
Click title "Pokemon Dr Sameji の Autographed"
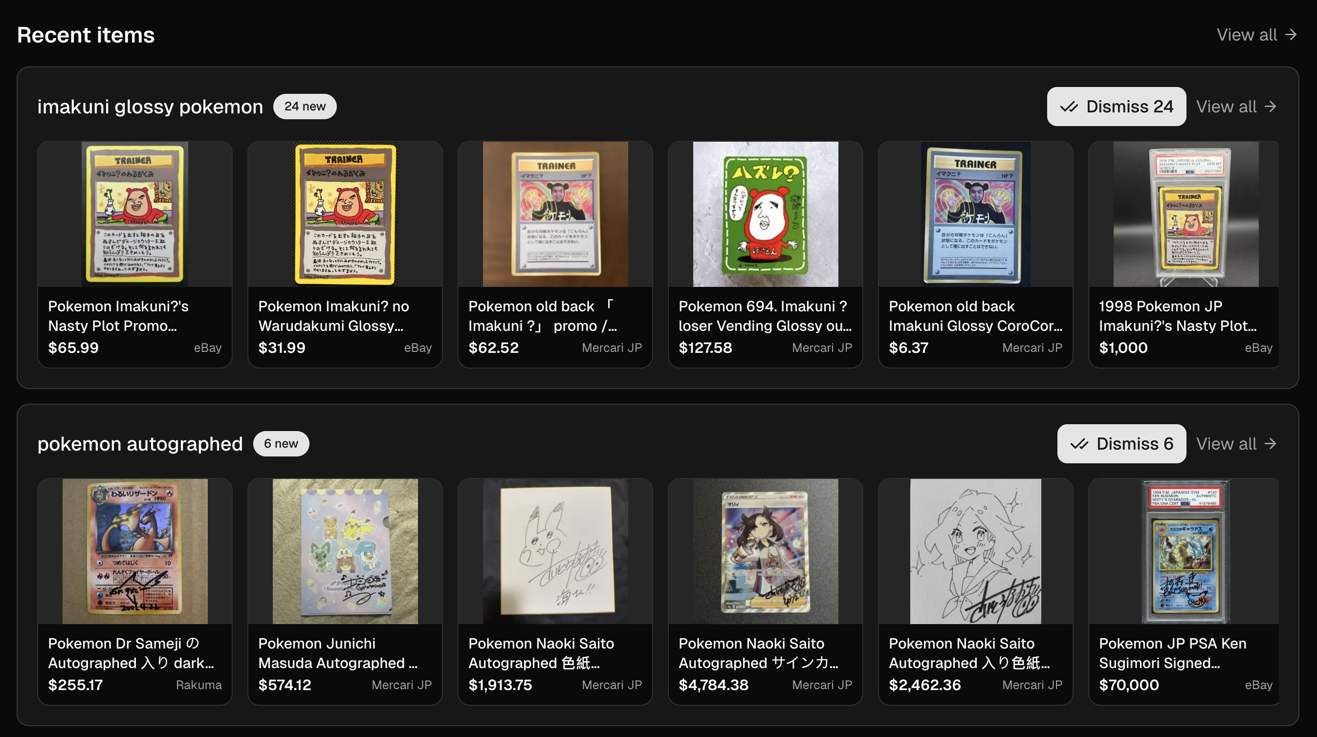point(131,653)
